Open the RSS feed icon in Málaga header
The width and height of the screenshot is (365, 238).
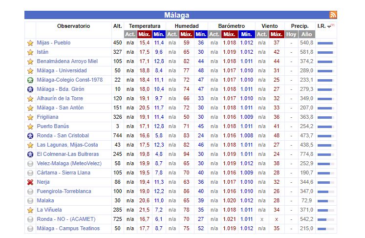pyautogui.click(x=333, y=15)
